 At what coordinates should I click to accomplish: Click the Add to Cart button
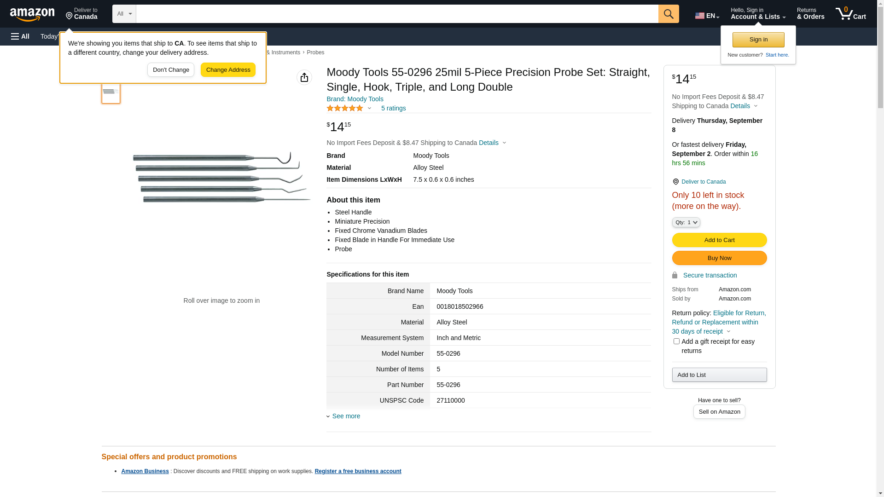(x=719, y=240)
